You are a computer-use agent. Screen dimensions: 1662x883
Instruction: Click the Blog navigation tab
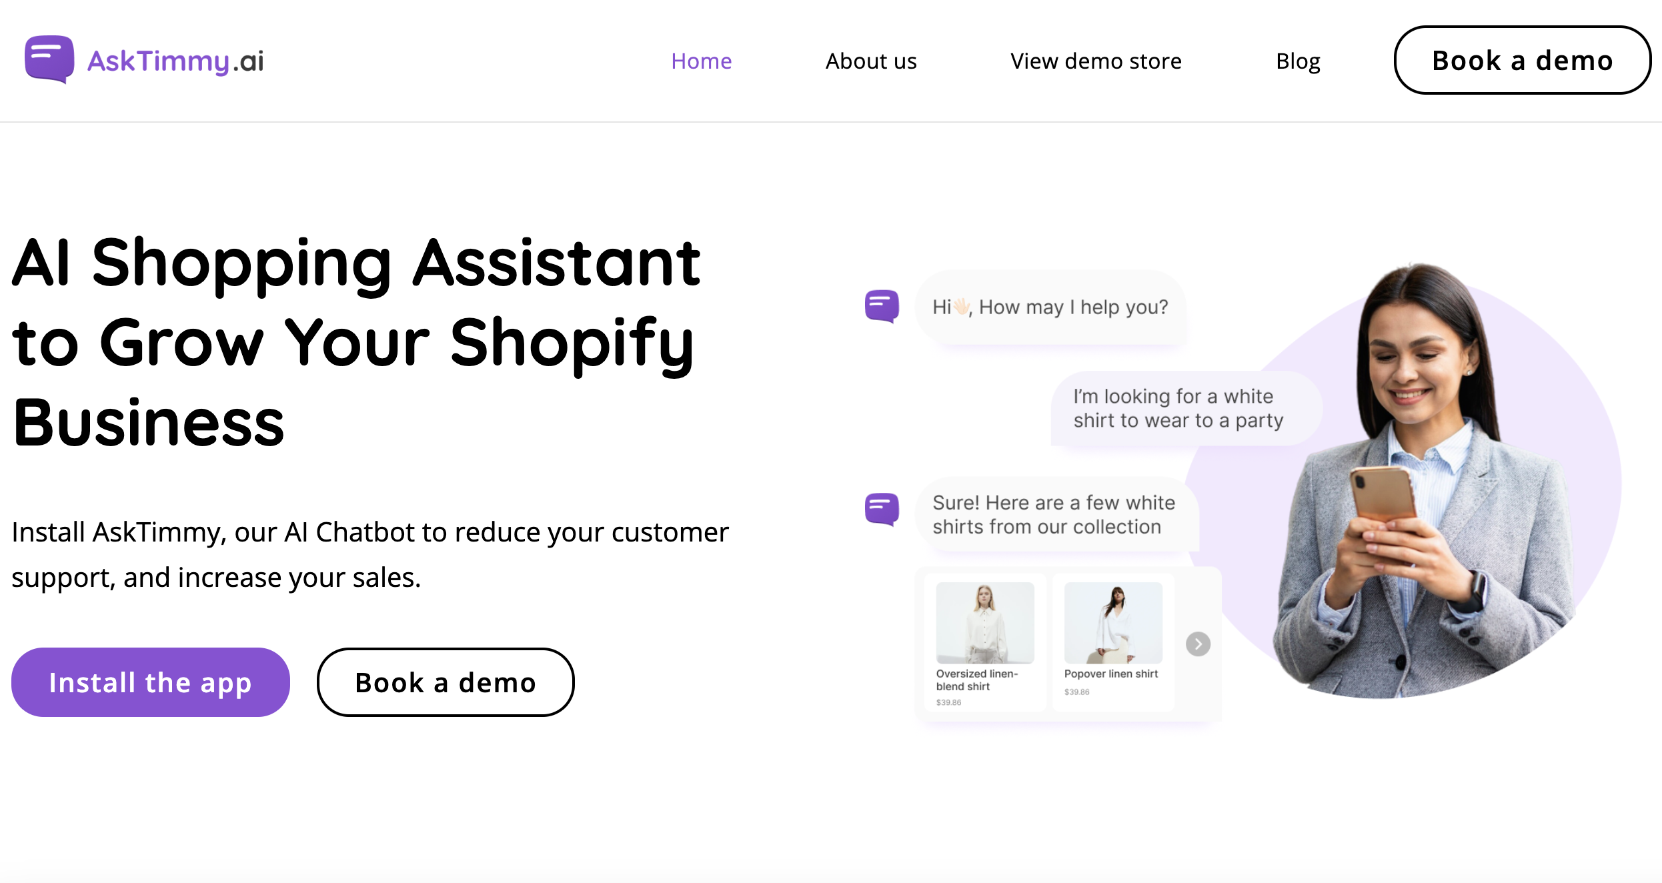pyautogui.click(x=1298, y=59)
